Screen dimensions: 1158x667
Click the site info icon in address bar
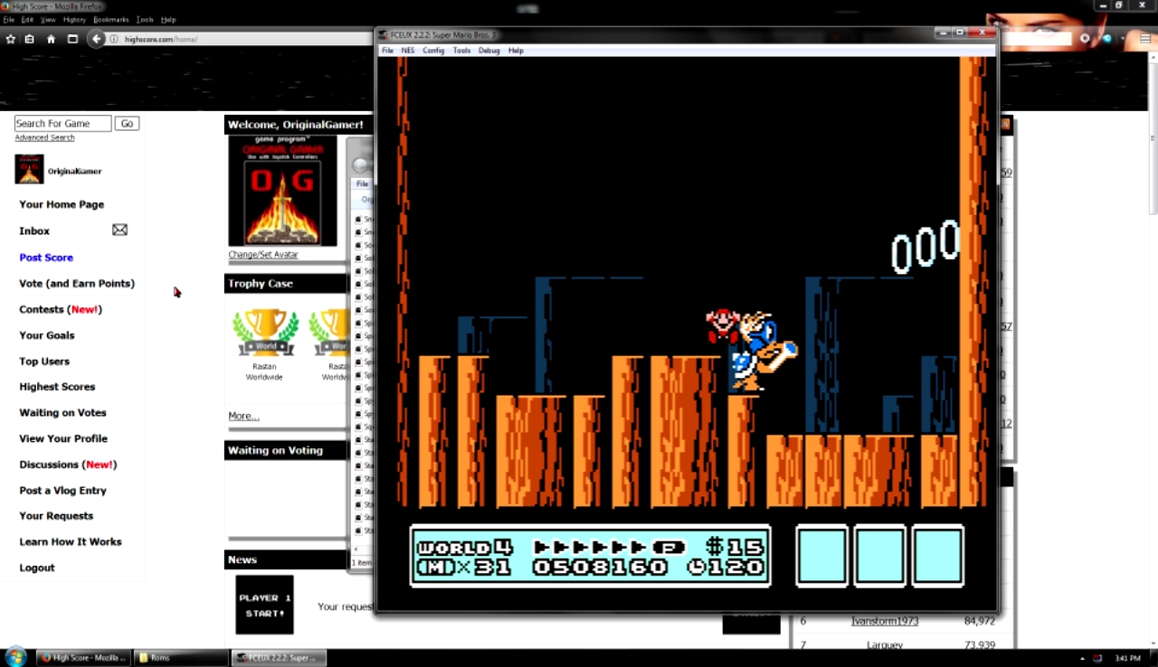click(x=114, y=39)
